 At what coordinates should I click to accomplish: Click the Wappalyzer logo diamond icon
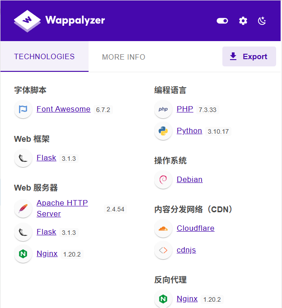tap(27, 21)
